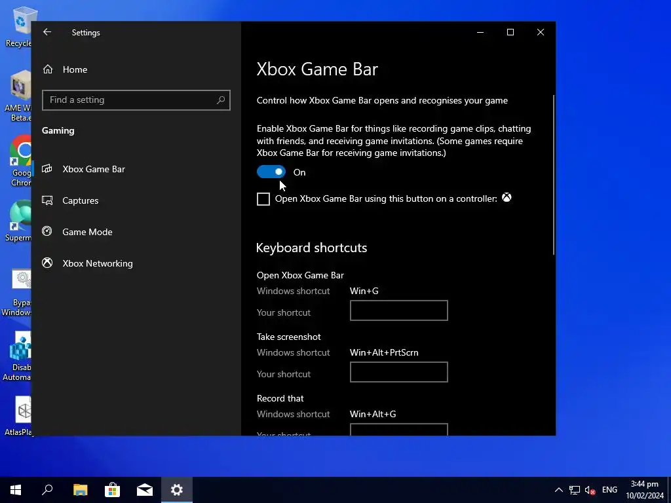Select Xbox Game Bar in sidebar
Screen dimensions: 671x503
pos(94,169)
